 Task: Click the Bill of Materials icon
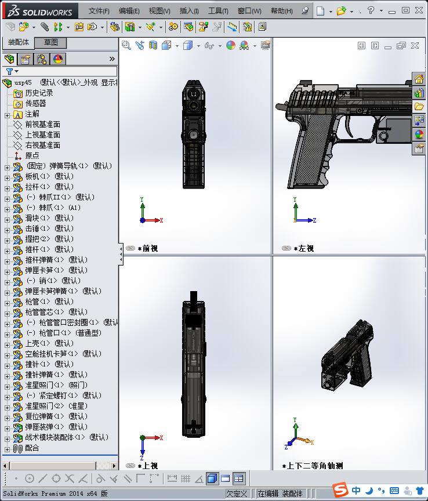pyautogui.click(x=188, y=27)
